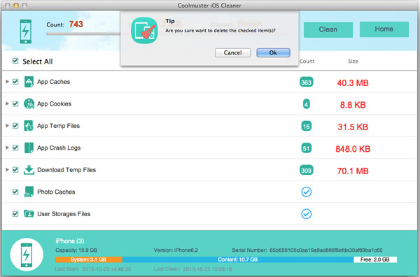Click the iPhone (3) device name
The width and height of the screenshot is (420, 277).
pyautogui.click(x=70, y=241)
